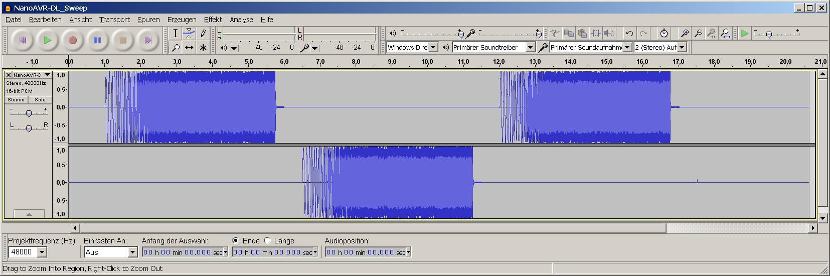
Task: Click the Pause transport button
Action: 98,40
